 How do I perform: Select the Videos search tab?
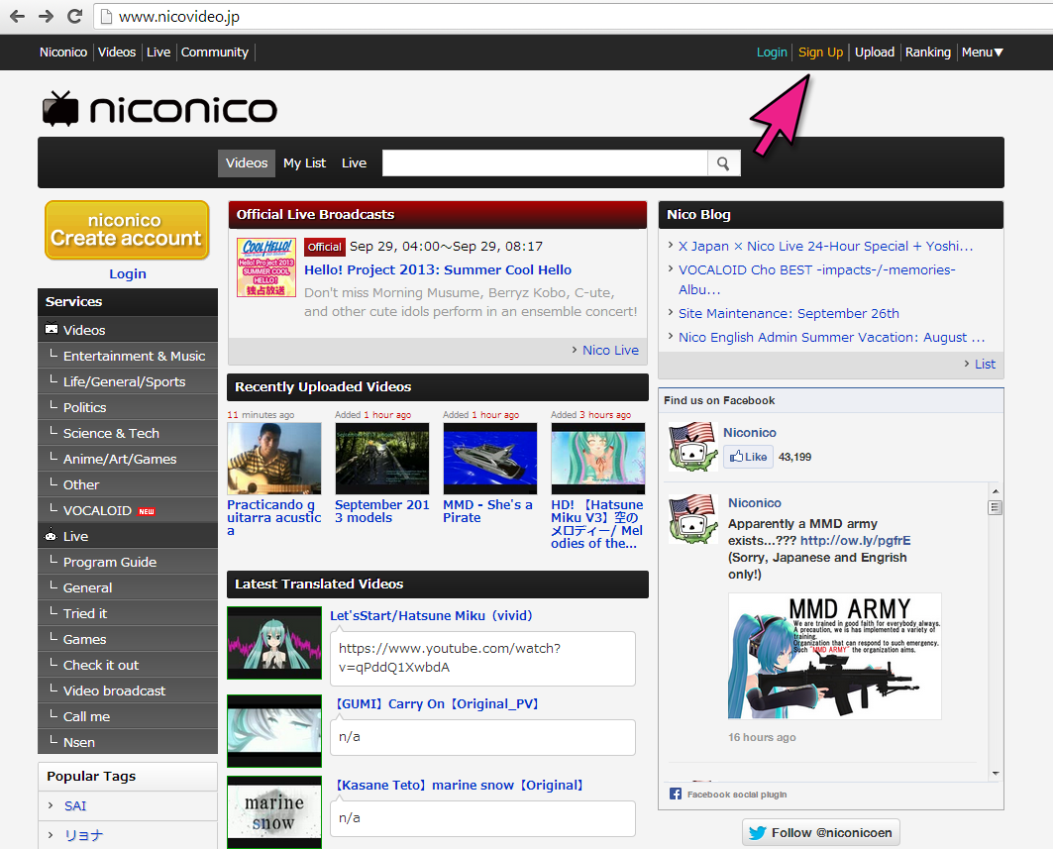pos(247,163)
